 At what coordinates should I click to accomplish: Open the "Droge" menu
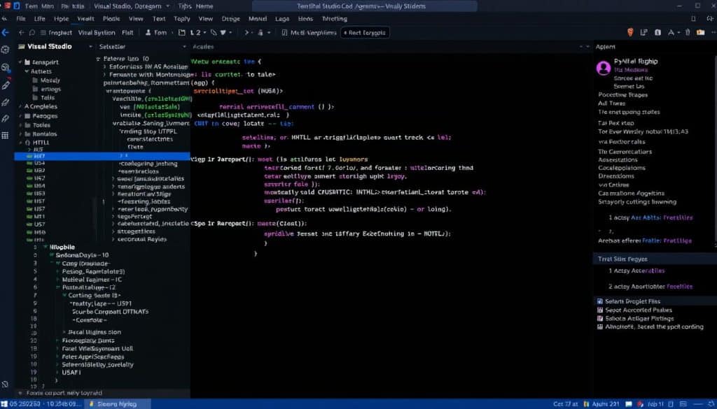click(230, 19)
